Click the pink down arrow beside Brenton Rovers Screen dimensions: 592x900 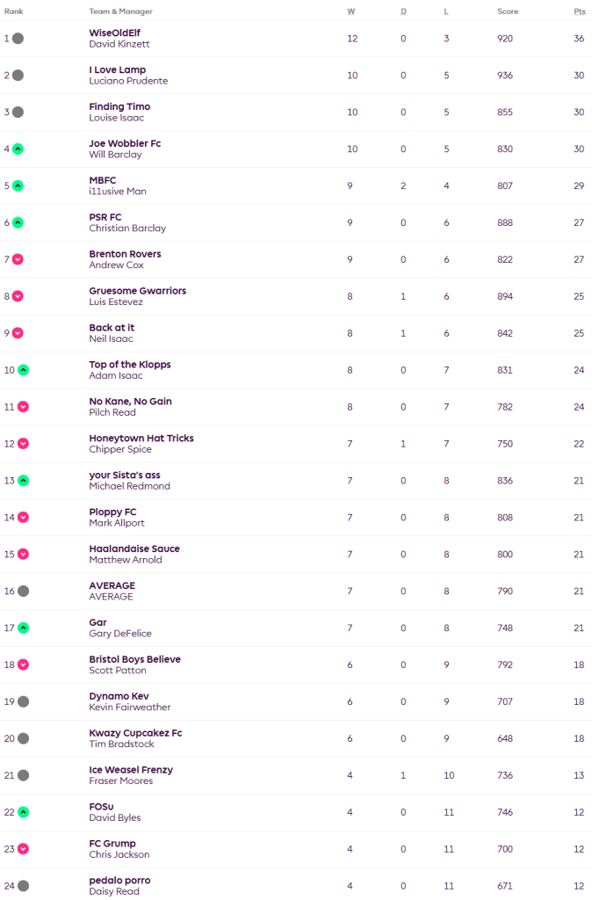pos(18,259)
